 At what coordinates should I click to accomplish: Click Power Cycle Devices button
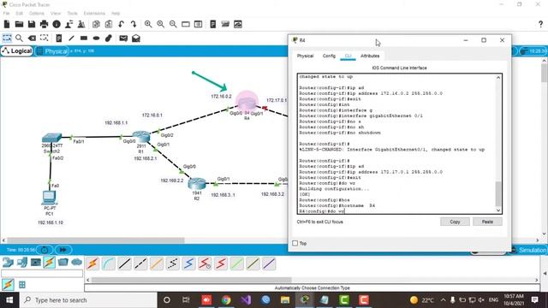click(x=45, y=250)
